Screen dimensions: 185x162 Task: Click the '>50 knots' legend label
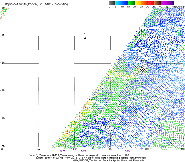point(178,7)
